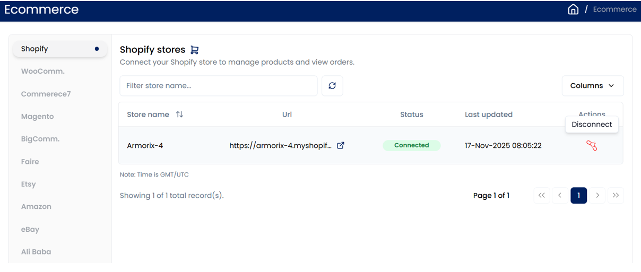
Task: Go to the next page of records
Action: 597,196
